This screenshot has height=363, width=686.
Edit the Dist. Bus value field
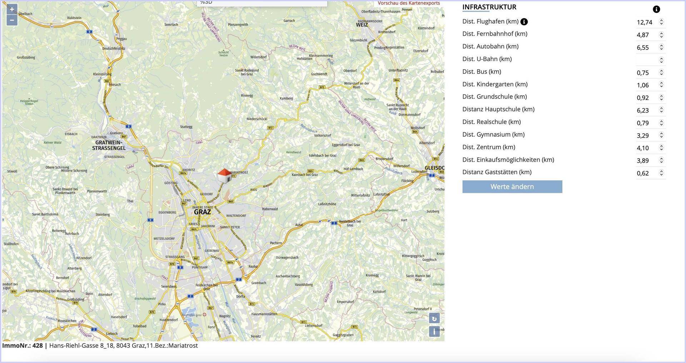pyautogui.click(x=646, y=73)
